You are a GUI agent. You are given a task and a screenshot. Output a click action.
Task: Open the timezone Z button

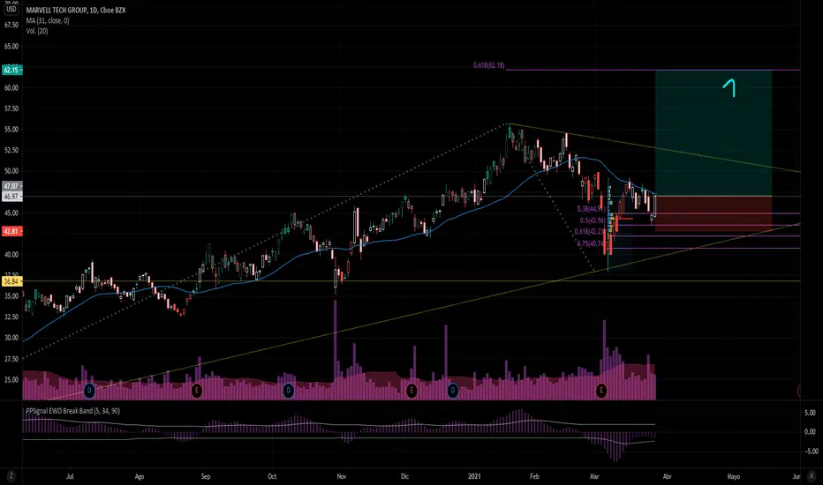tap(11, 476)
